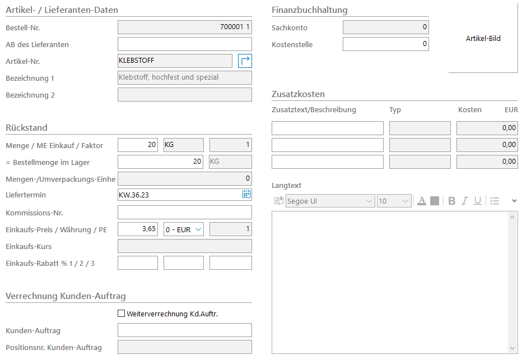Expand the Langtext toolbar overflow chevron
Viewport: 522px width, 359px height.
point(514,201)
